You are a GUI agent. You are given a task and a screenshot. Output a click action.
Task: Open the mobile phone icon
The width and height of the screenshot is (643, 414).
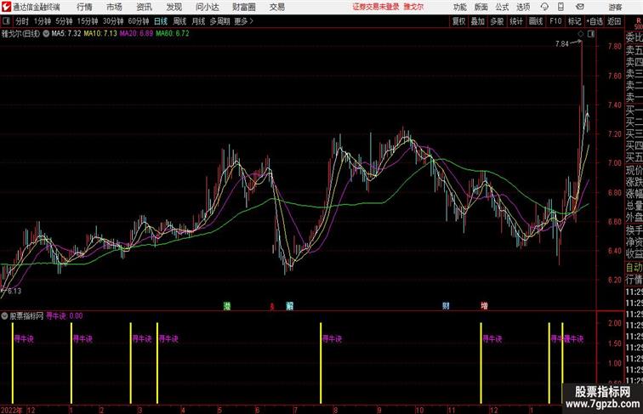point(560,7)
